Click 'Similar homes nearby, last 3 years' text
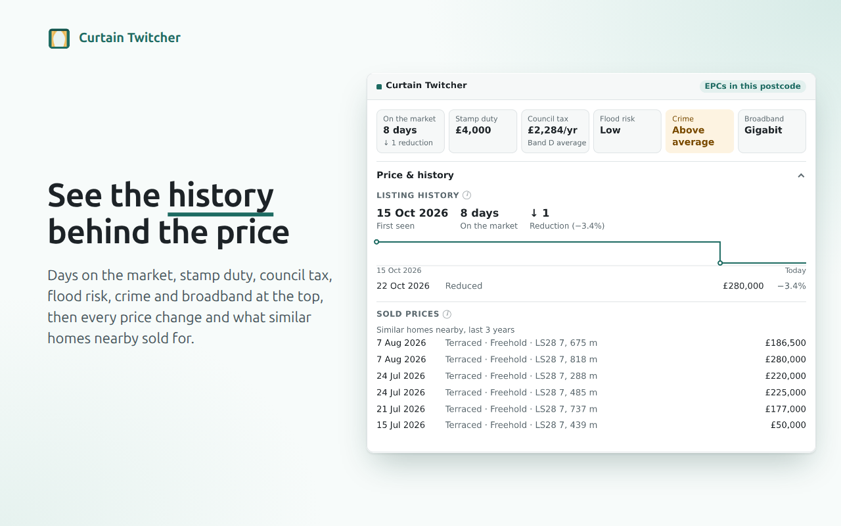The image size is (841, 526). [x=445, y=330]
